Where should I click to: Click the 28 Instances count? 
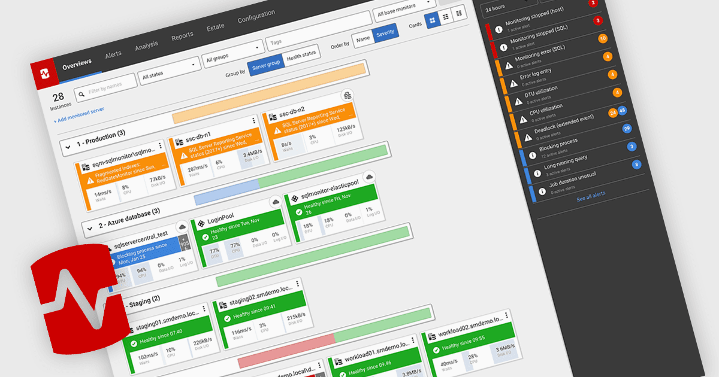pyautogui.click(x=59, y=101)
